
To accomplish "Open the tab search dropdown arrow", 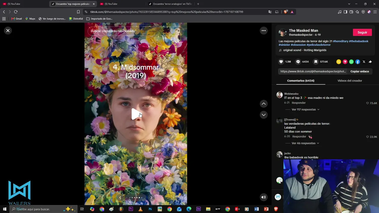I will pyautogui.click(x=349, y=4).
